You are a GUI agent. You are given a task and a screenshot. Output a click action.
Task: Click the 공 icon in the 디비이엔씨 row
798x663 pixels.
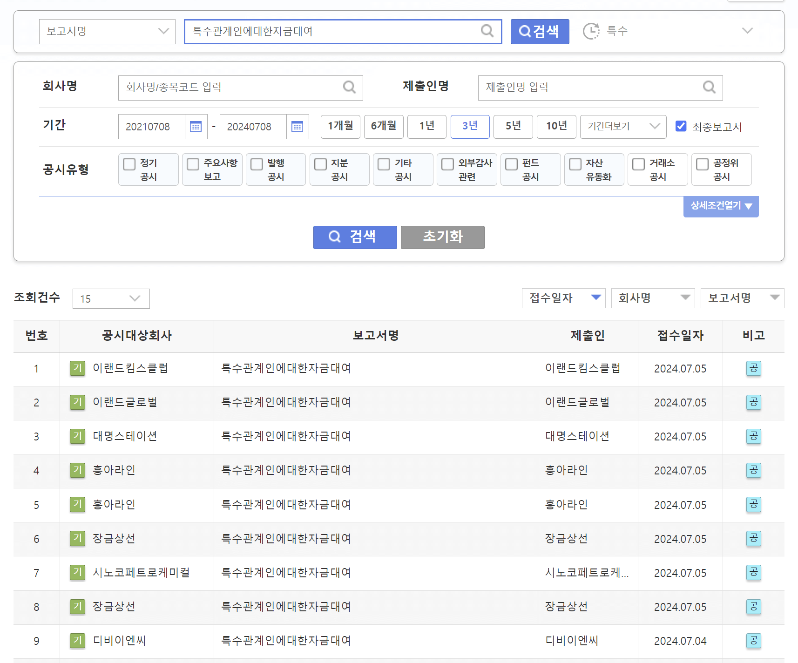click(x=753, y=641)
